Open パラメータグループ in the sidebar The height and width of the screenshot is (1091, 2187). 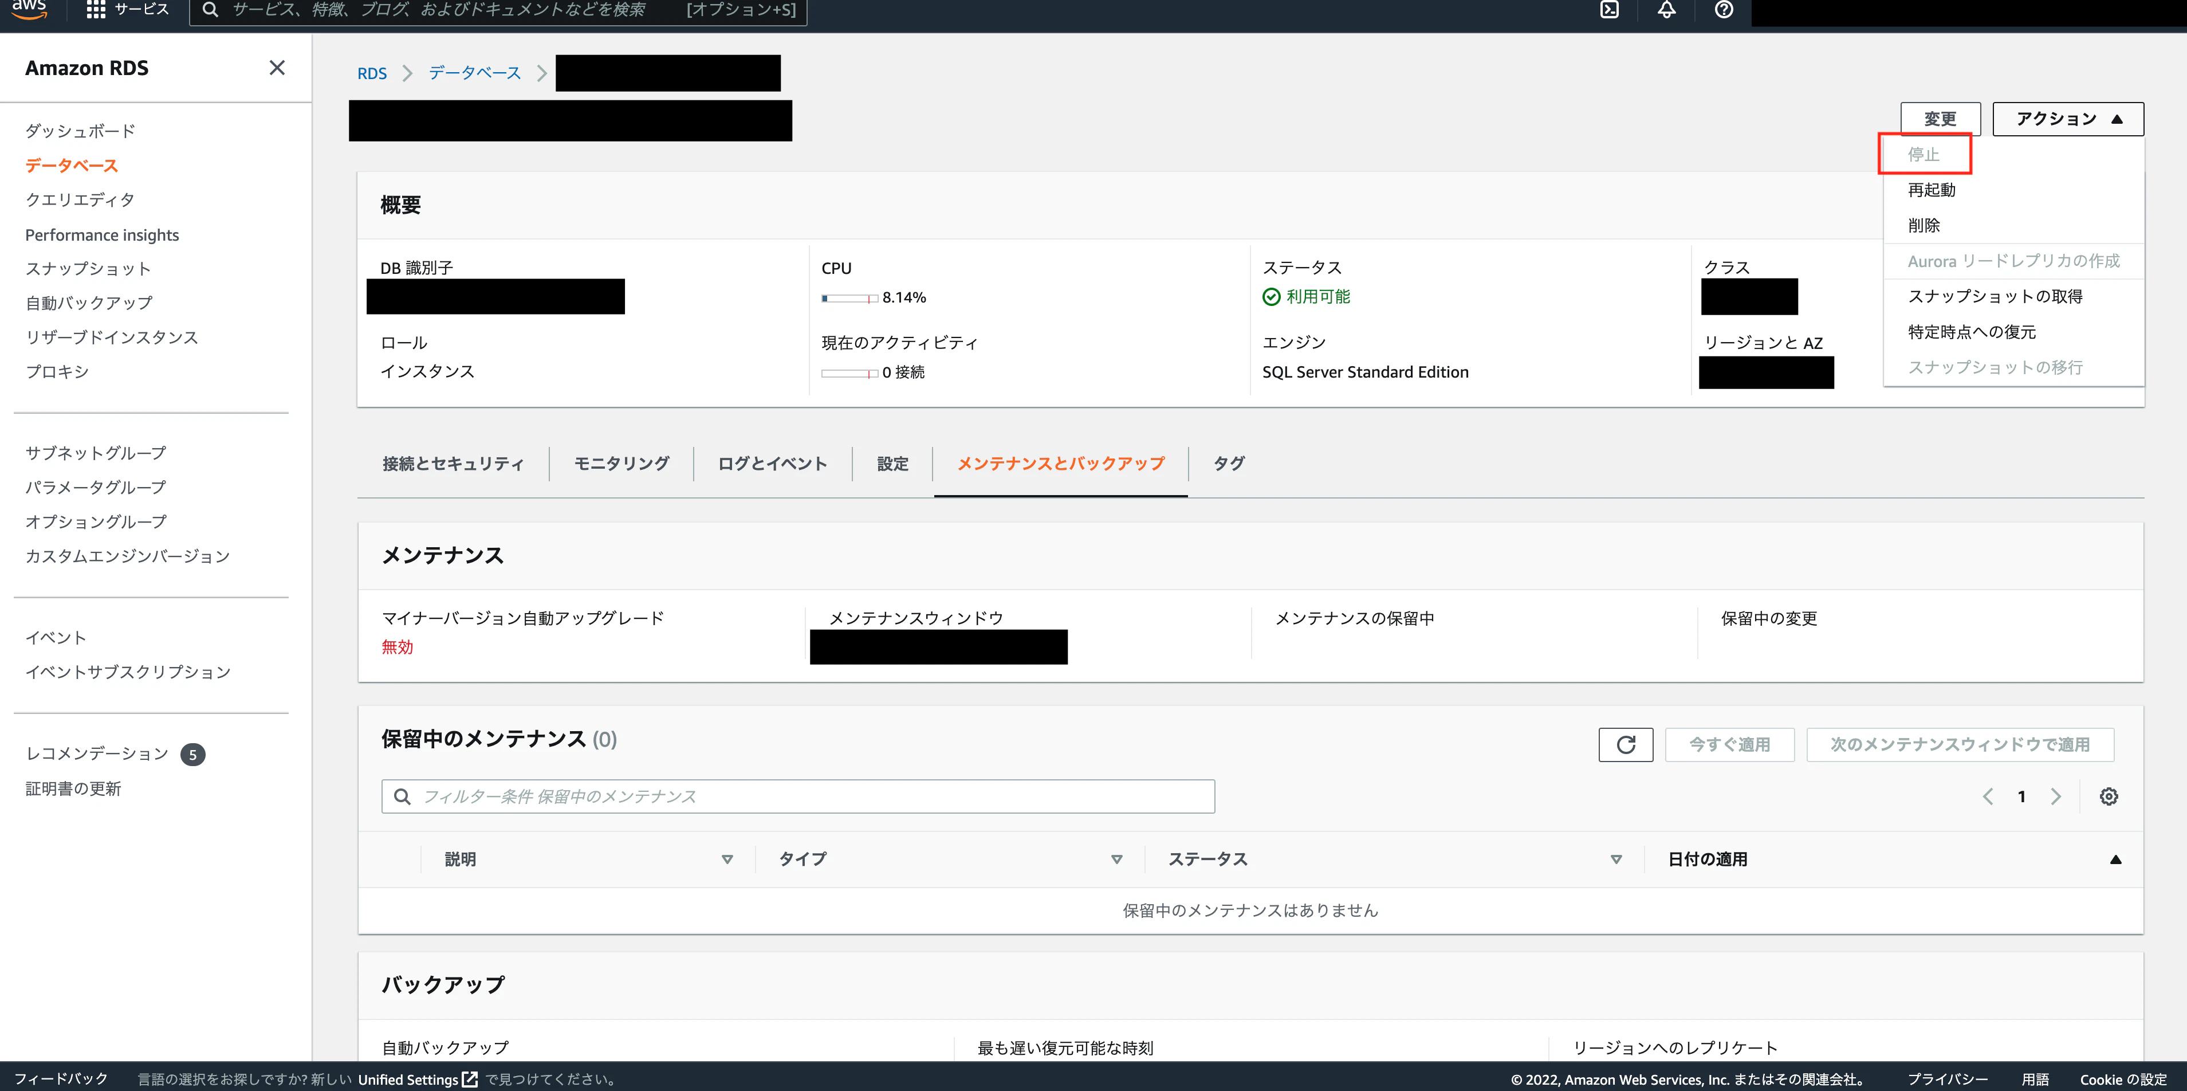click(95, 488)
